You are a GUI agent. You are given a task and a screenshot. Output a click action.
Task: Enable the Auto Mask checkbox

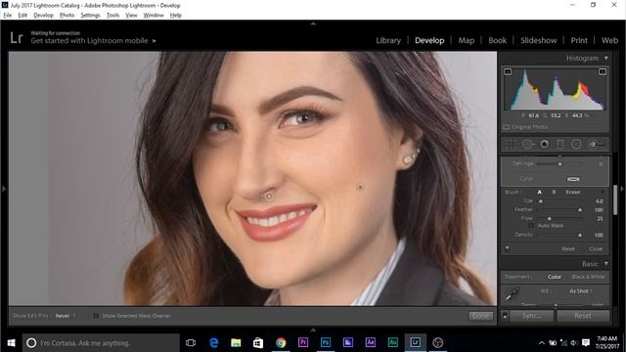tap(531, 226)
